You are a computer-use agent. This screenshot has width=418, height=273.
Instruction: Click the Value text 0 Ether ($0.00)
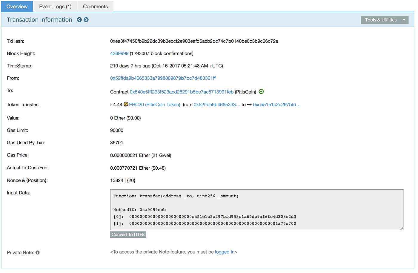125,118
